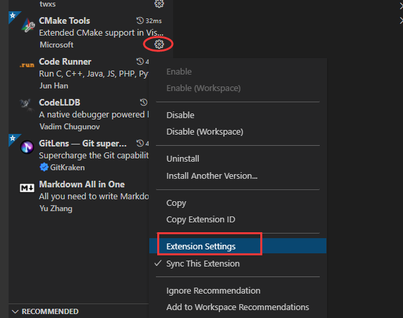The height and width of the screenshot is (318, 403).
Task: Click 'Supercharge the Git capabilit' description
Action: (x=94, y=156)
